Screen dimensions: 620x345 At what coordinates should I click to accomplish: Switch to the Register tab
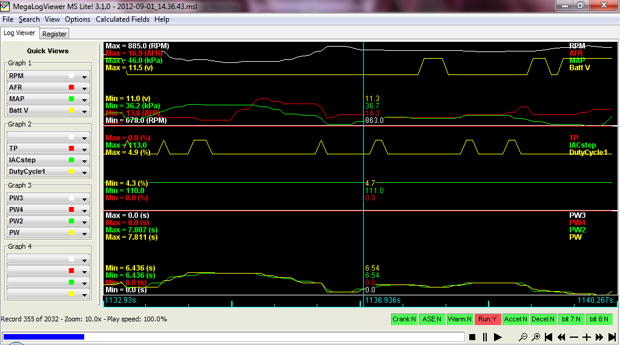click(x=54, y=34)
